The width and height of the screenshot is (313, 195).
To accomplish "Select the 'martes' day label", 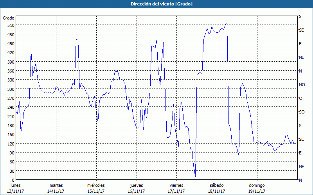I will (x=56, y=185).
